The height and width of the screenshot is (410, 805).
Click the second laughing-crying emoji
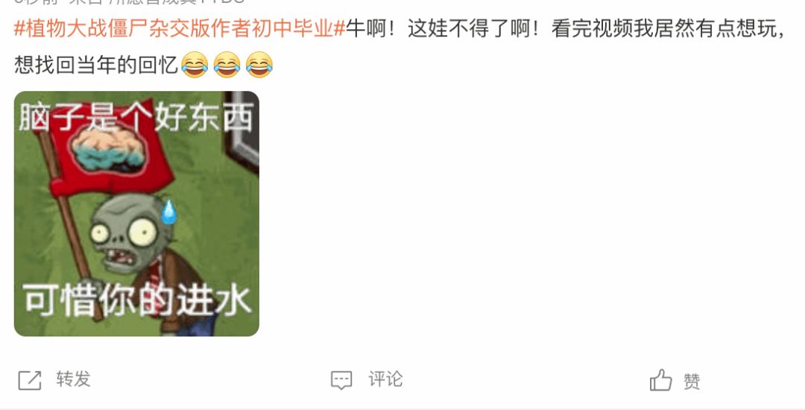click(x=227, y=65)
